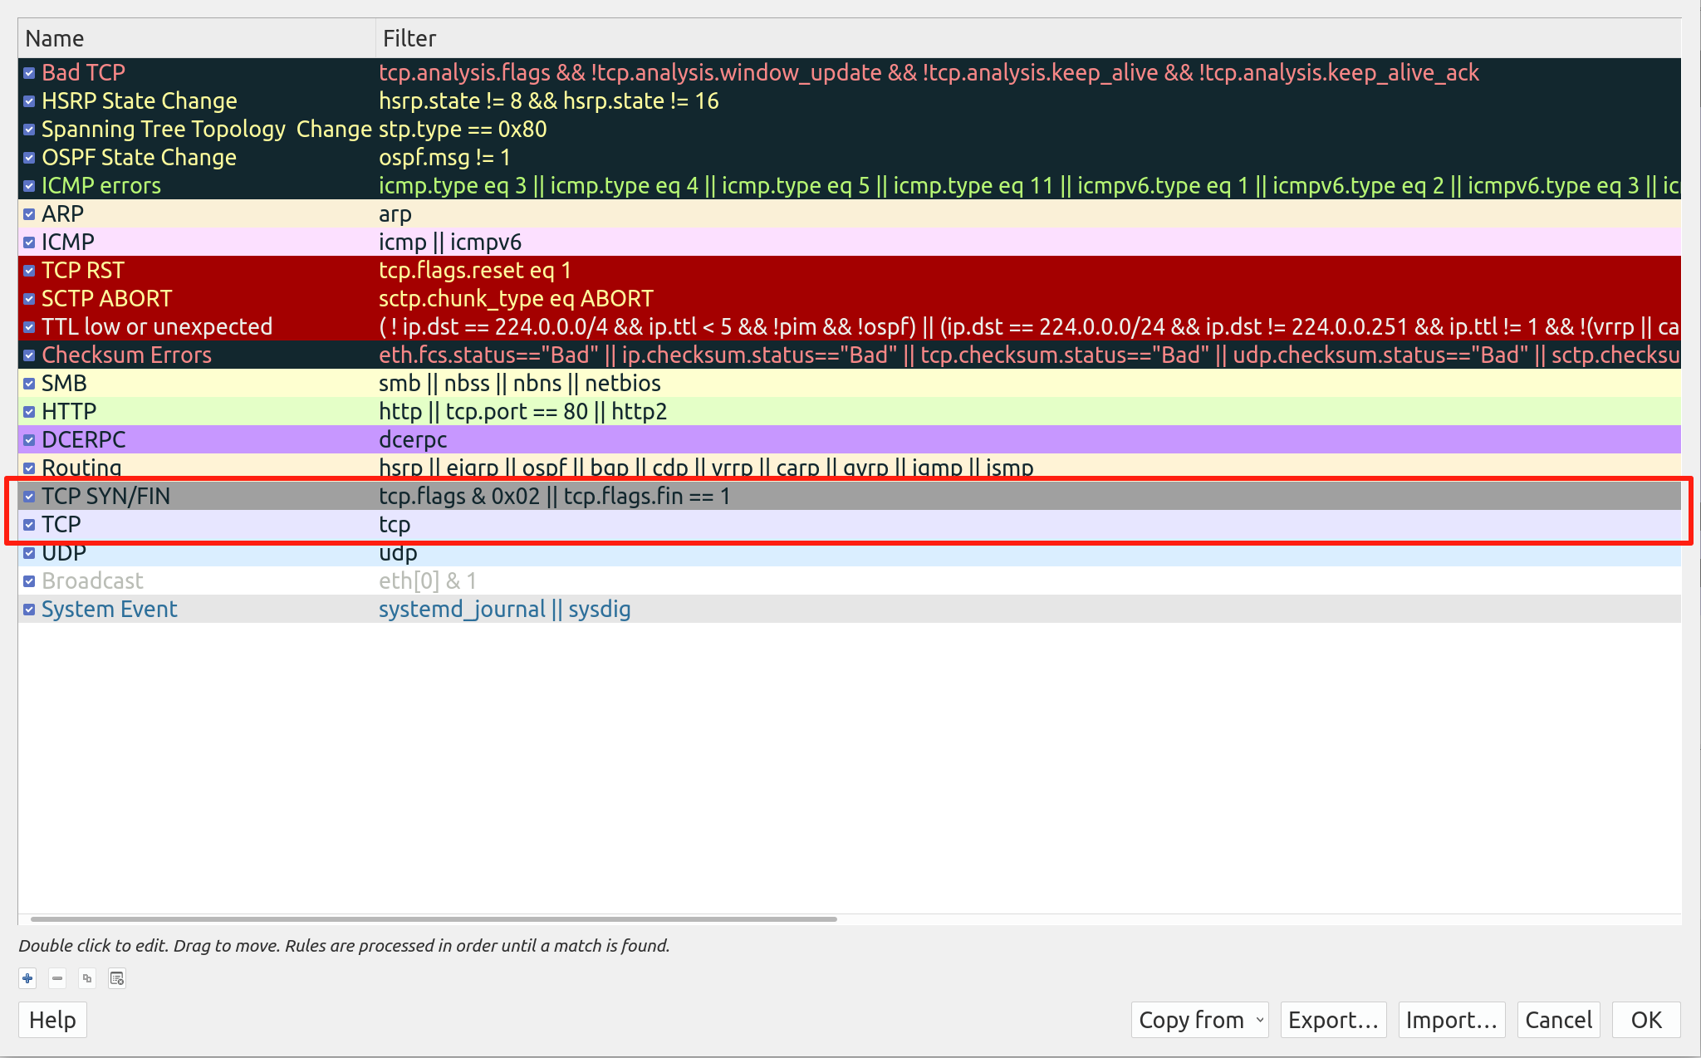Confirm changes with OK button
This screenshot has height=1058, width=1701.
(1646, 1020)
